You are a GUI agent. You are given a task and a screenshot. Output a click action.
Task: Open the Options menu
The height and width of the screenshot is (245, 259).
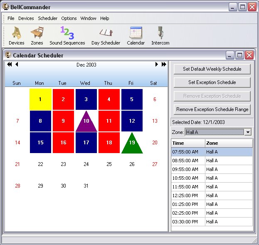click(69, 18)
